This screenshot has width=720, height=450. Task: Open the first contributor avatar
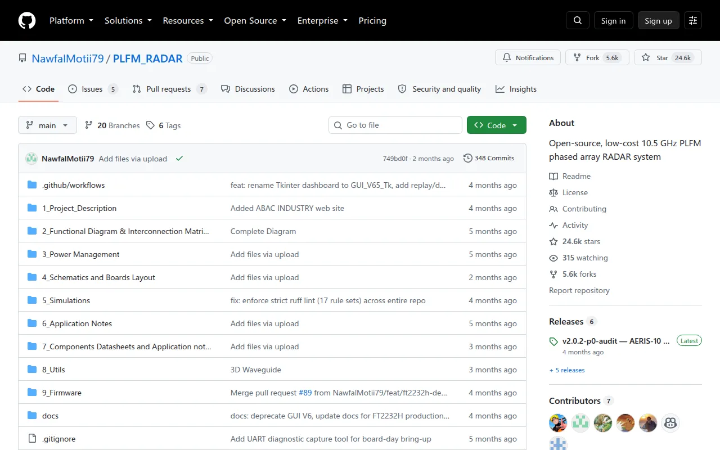pyautogui.click(x=558, y=423)
